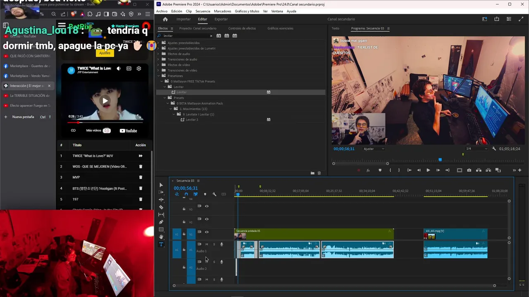Open the Marcadores menu
The height and width of the screenshot is (297, 529).
point(223,11)
